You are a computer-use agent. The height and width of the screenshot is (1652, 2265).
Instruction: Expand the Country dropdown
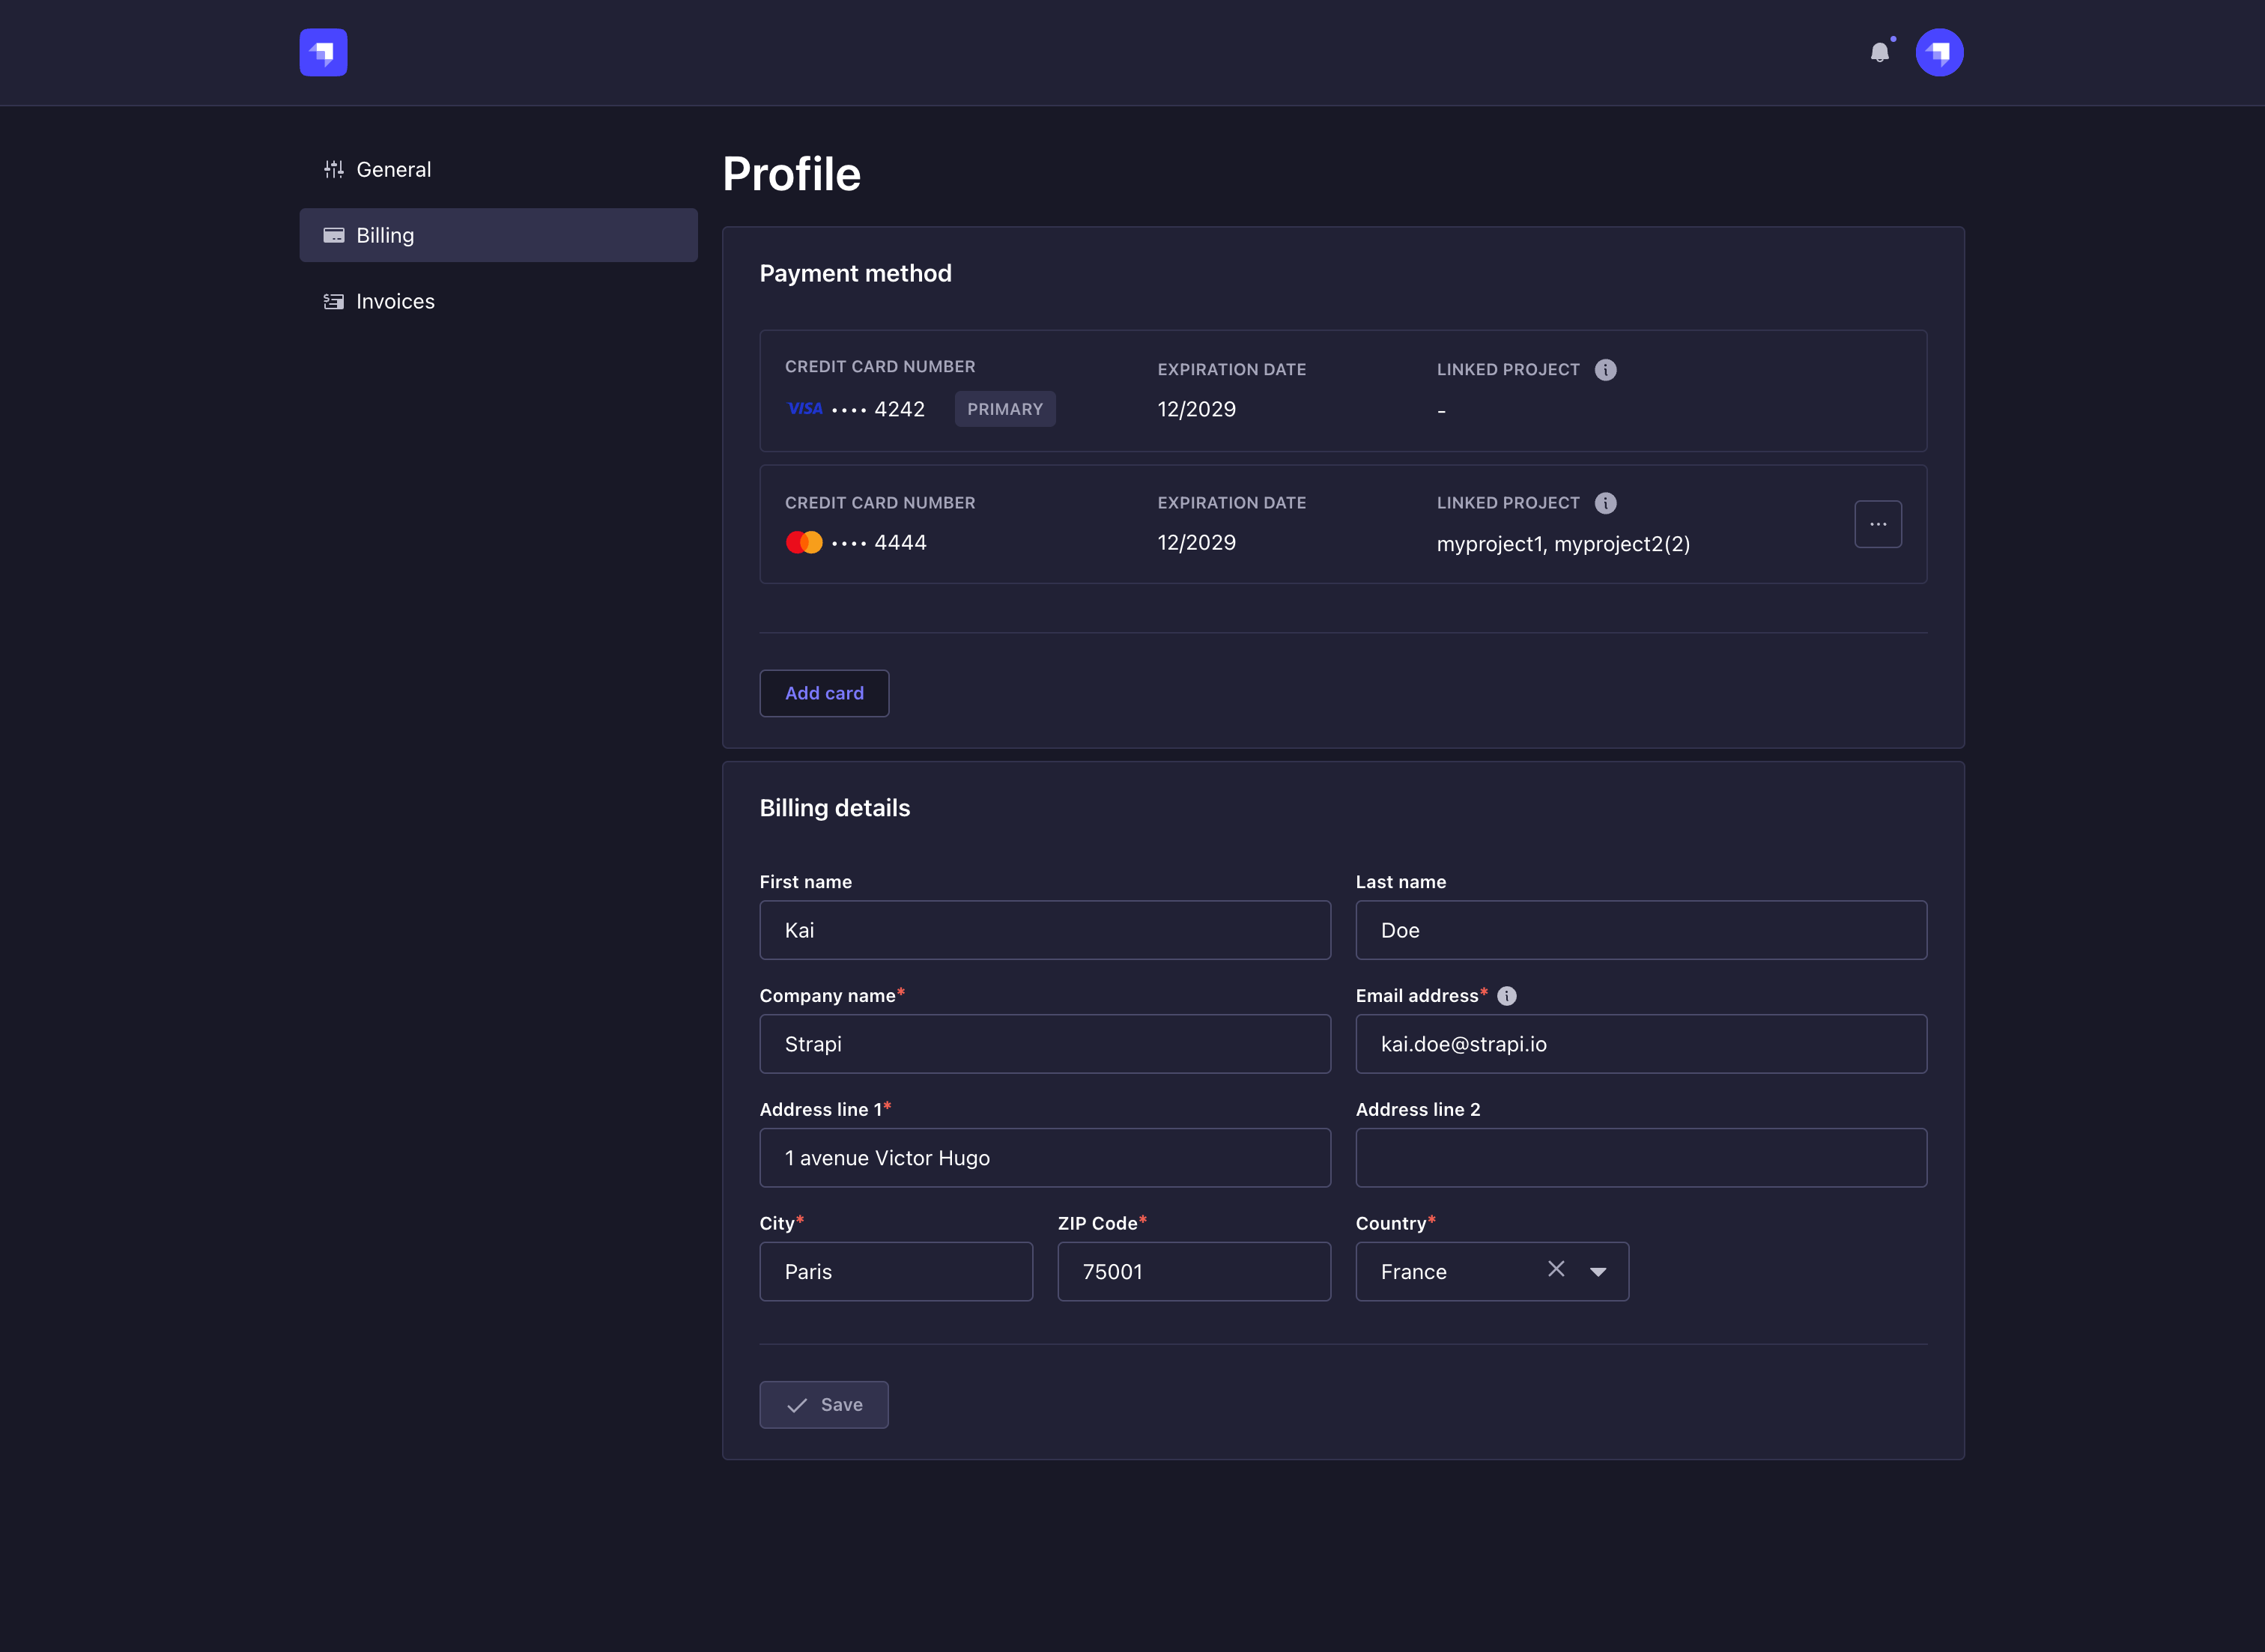click(x=1598, y=1271)
